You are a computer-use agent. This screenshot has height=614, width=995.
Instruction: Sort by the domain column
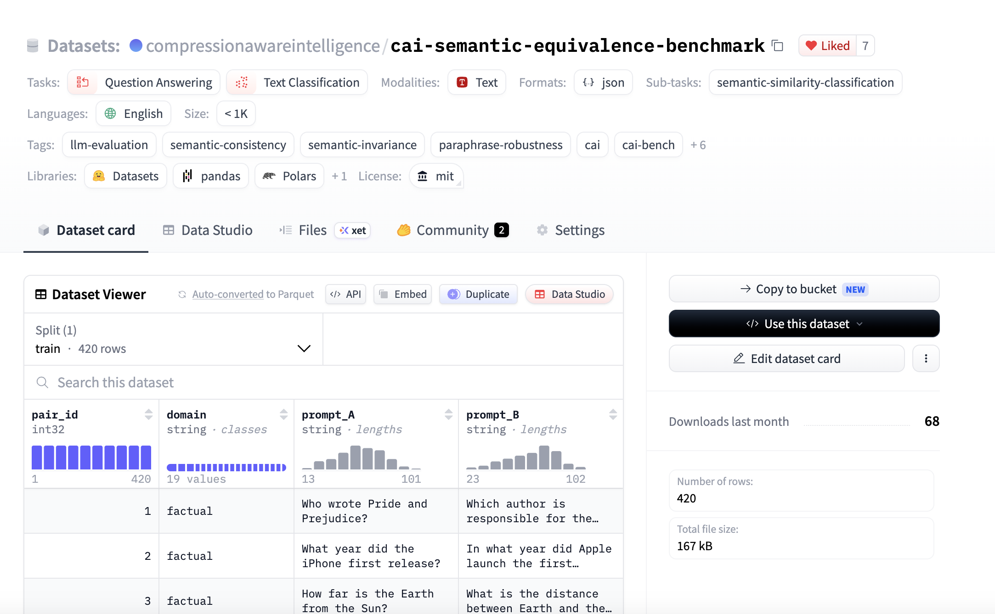click(283, 414)
